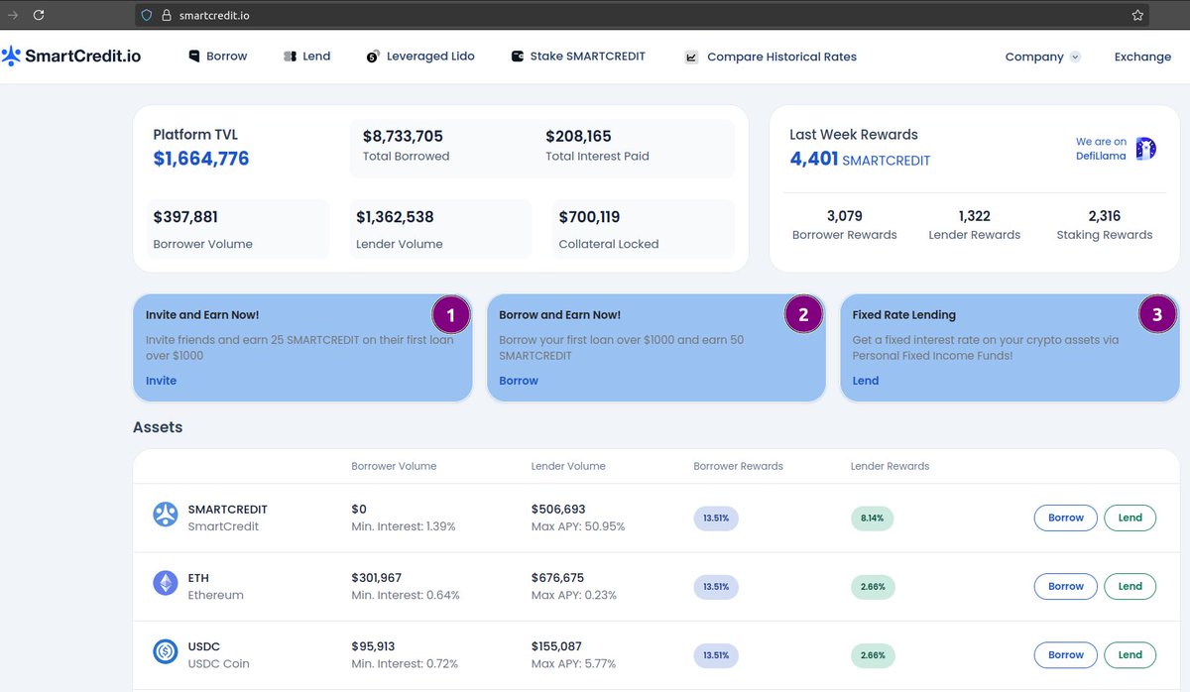Click the Lend link in Fixed Rate Lending card
Screen dimensions: 1190x692
(x=866, y=381)
